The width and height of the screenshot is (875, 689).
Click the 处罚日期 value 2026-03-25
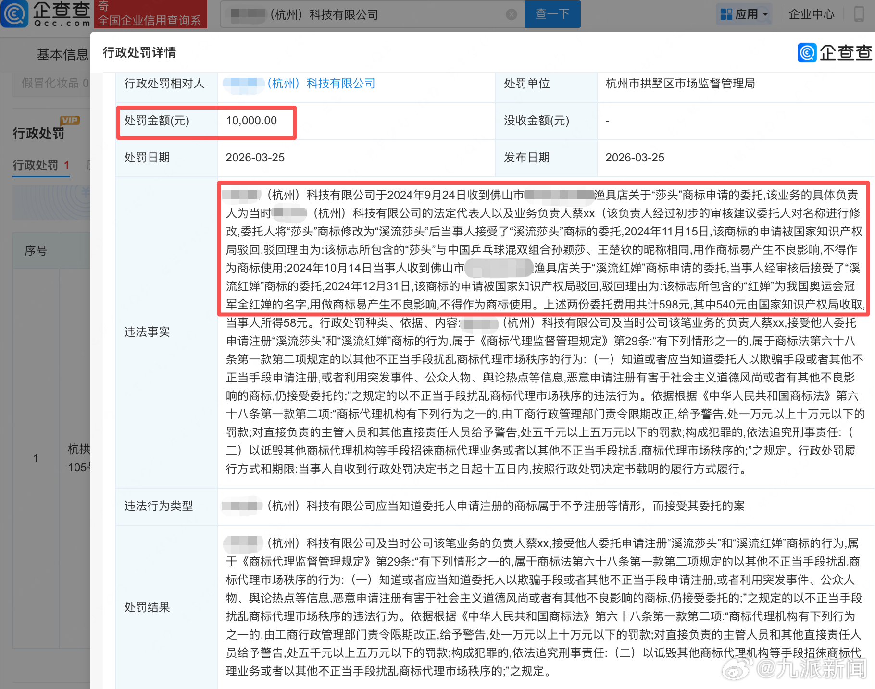[255, 158]
